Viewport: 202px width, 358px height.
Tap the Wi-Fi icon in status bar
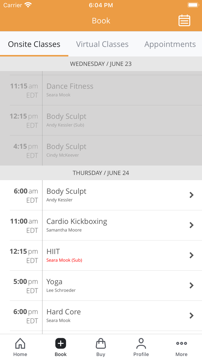pos(27,4)
